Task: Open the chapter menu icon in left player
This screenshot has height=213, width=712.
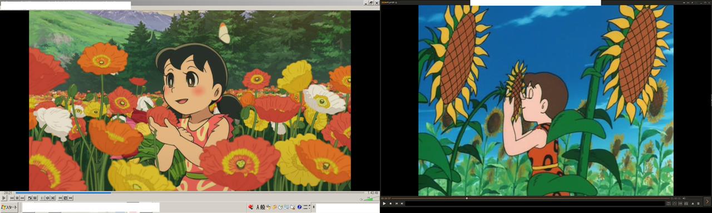Action: point(65,198)
